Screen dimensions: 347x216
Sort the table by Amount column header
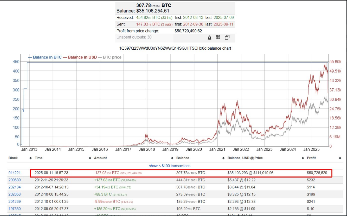(x=100, y=158)
